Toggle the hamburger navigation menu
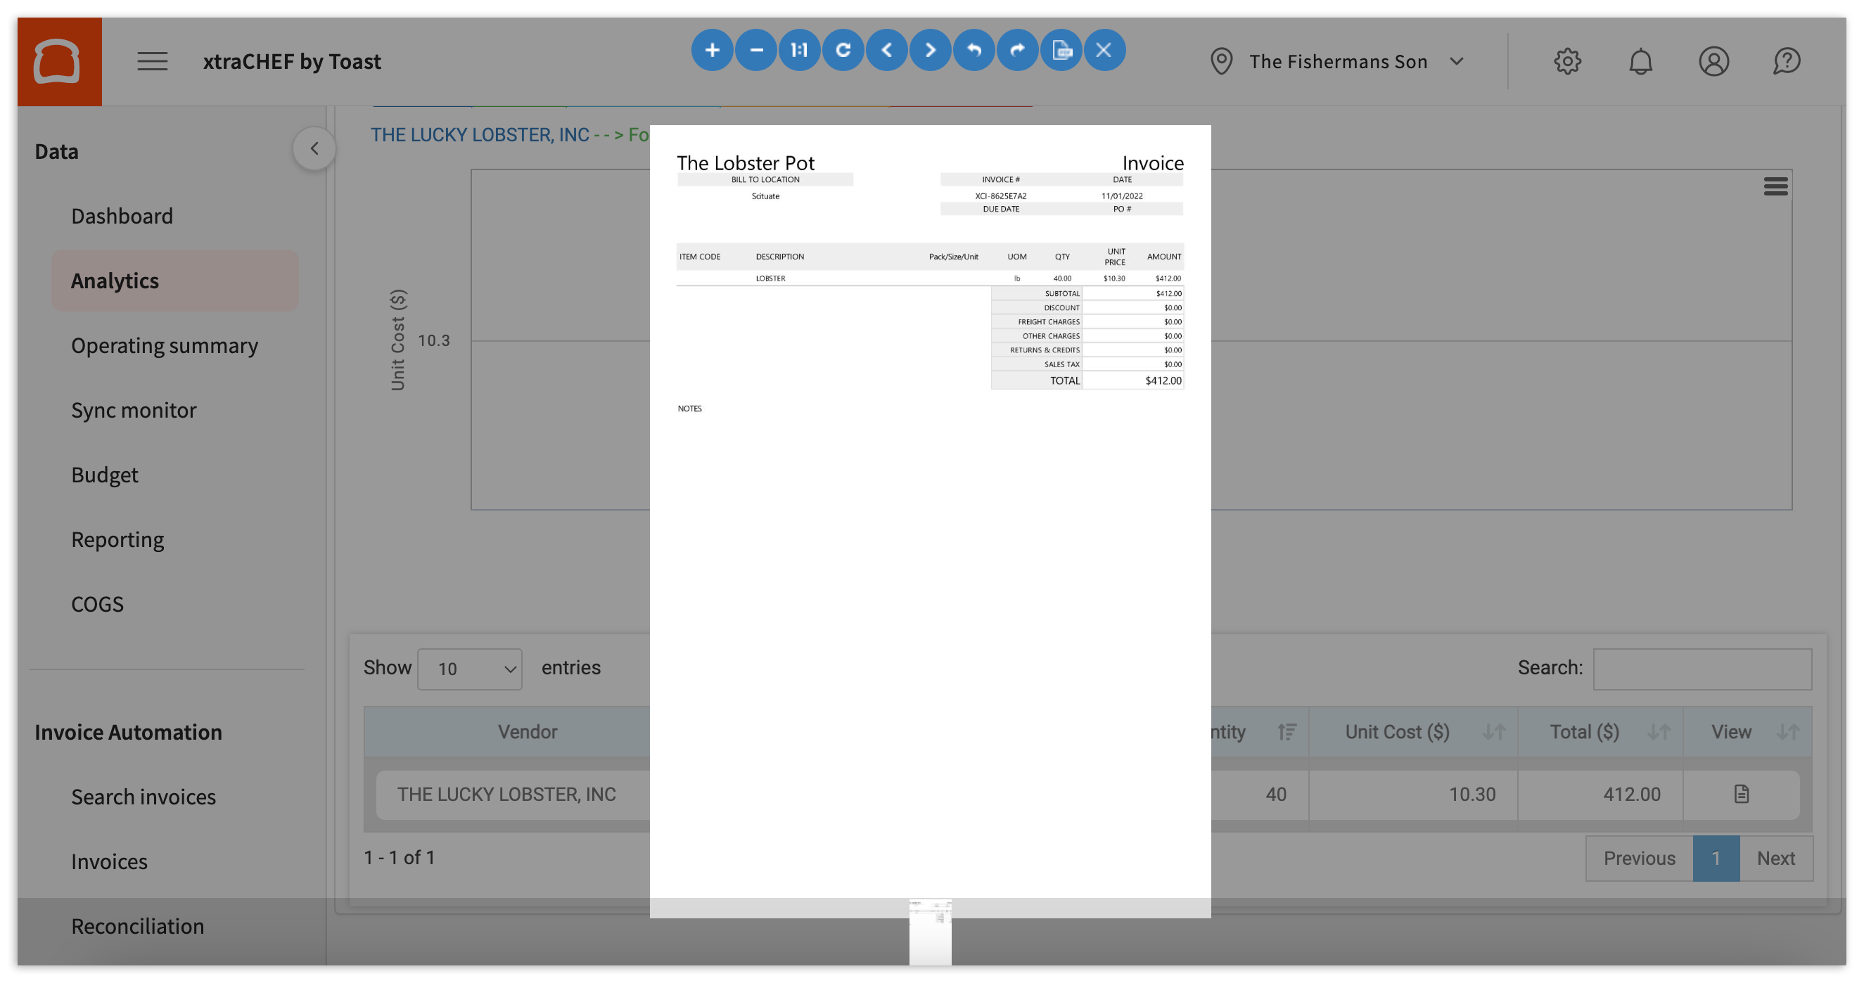Screen dimensions: 1864x983 tap(153, 61)
